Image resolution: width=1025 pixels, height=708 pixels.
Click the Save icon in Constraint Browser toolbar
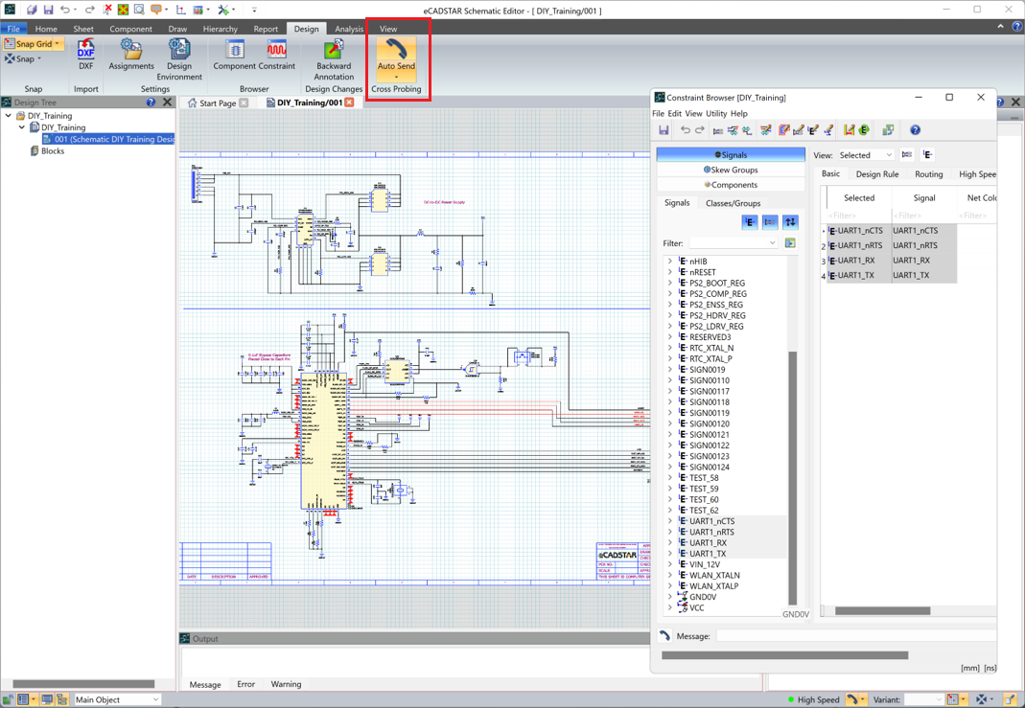664,130
